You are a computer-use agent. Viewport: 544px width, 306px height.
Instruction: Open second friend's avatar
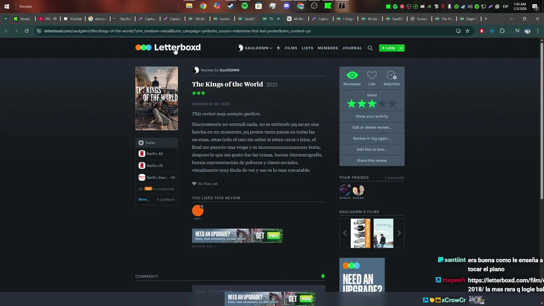pyautogui.click(x=358, y=190)
